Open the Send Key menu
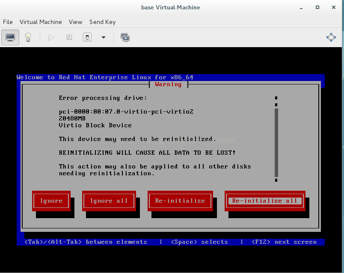Viewport: 344px width, 273px height. (102, 22)
